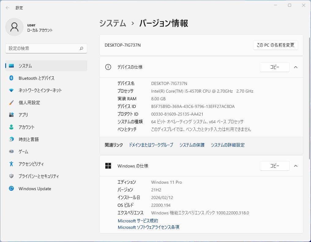Click the アクセシビリティ figure icon
The image size is (311, 242).
11,164
